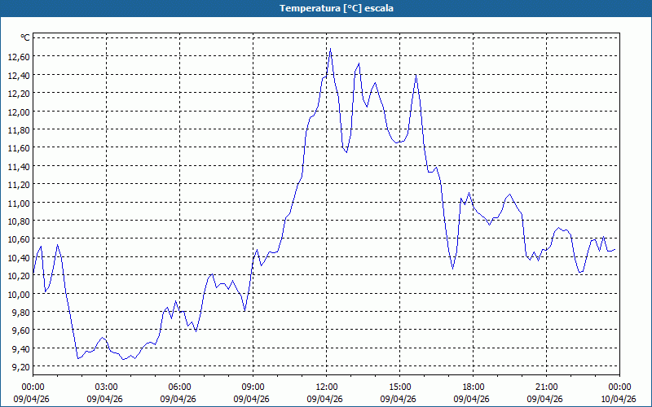652x407 pixels.
Task: Click the °C unit label on the y-axis
Action: pyautogui.click(x=25, y=37)
